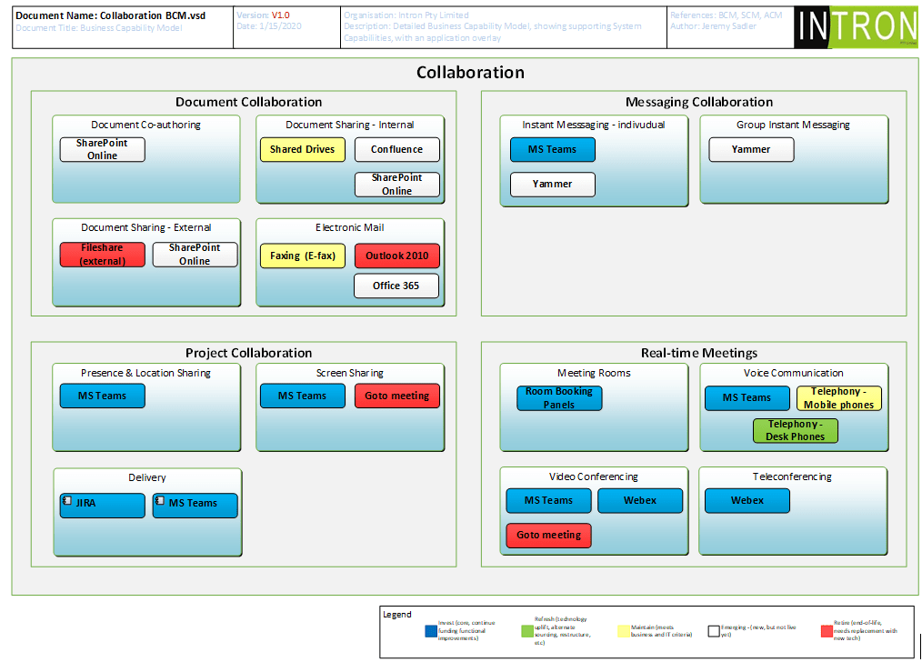Click the Shared Drives application box
Image resolution: width=922 pixels, height=662 pixels.
[x=303, y=150]
